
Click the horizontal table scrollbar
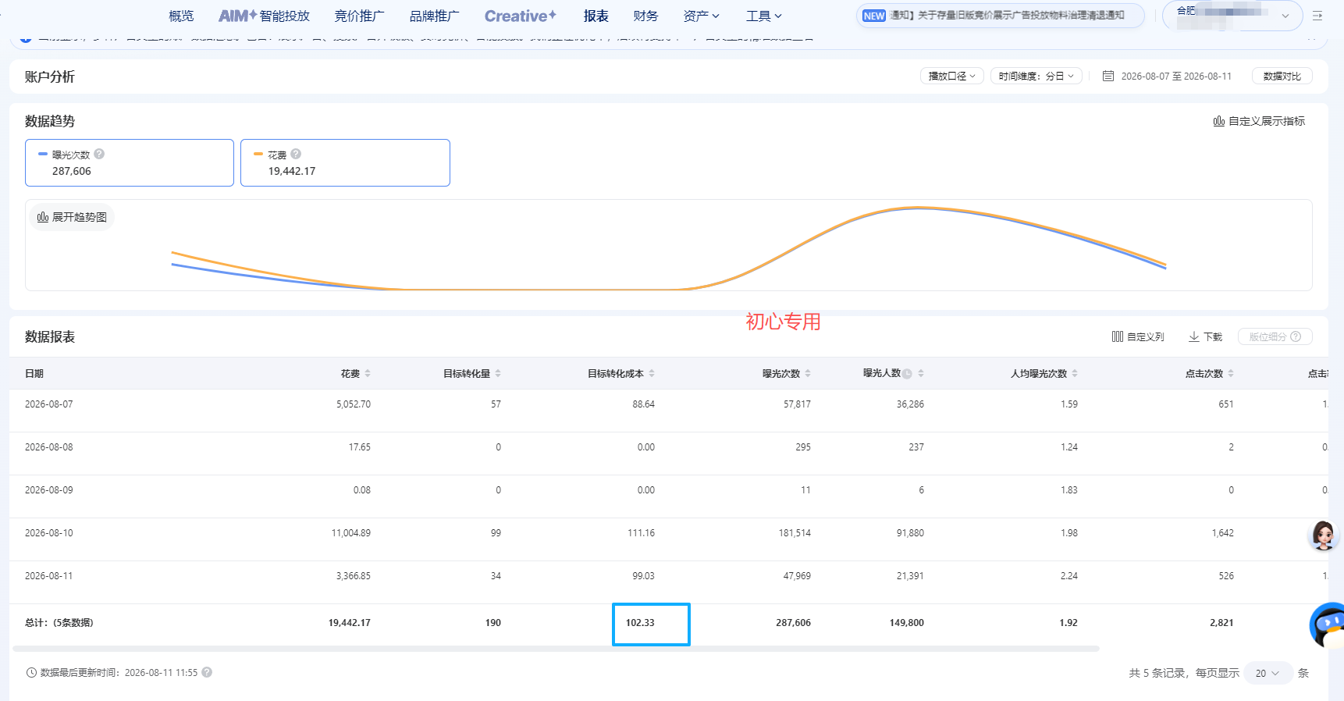(x=556, y=649)
